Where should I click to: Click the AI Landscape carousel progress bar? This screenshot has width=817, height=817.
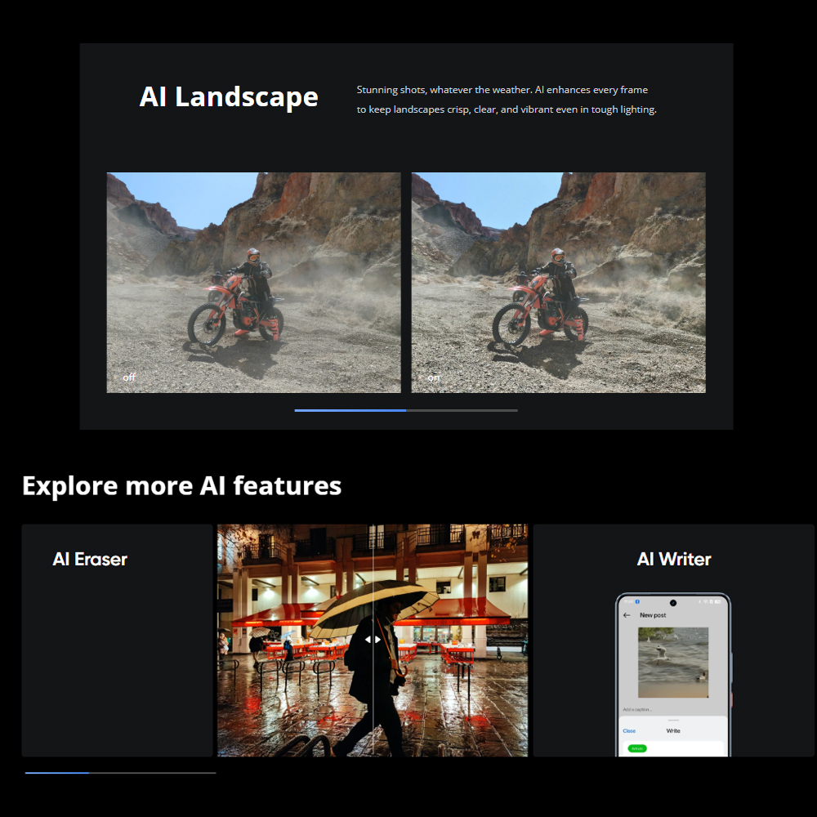[405, 410]
